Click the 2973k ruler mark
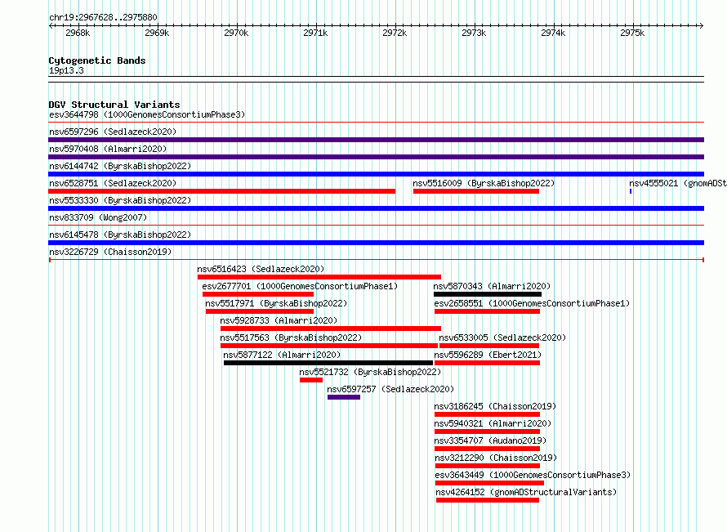This screenshot has height=532, width=727. pyautogui.click(x=474, y=33)
